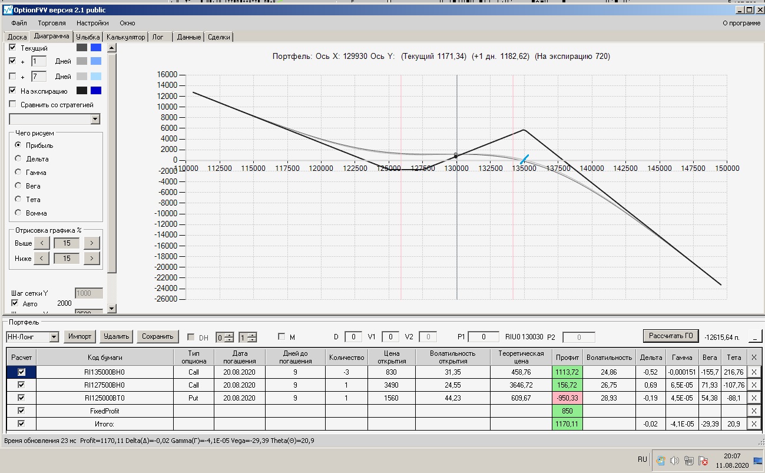Viewport: 765px width, 473px height.
Task: Click the Windows update tray icon
Action: tap(661, 461)
